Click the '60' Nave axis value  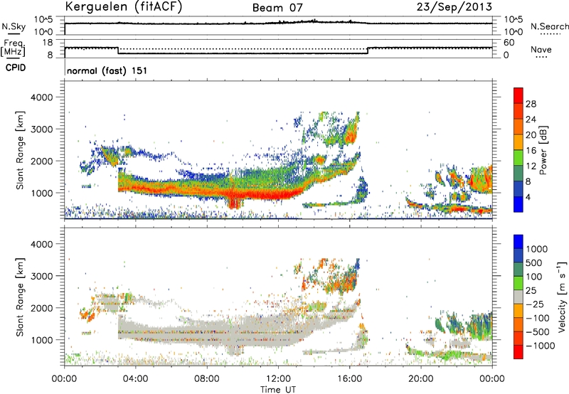[509, 43]
